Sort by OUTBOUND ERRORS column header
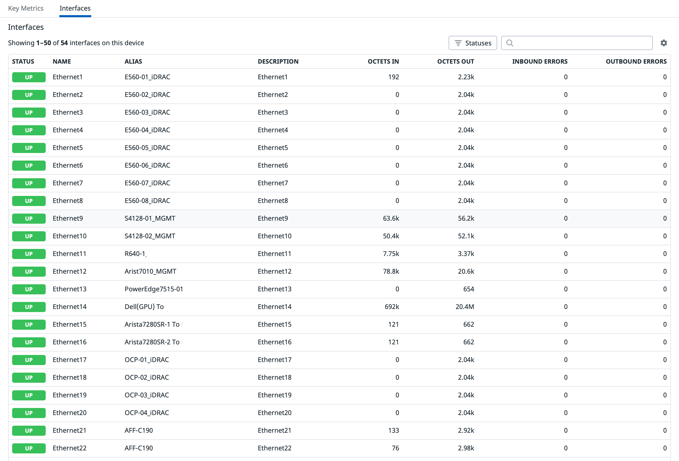This screenshot has width=679, height=461. [x=636, y=61]
